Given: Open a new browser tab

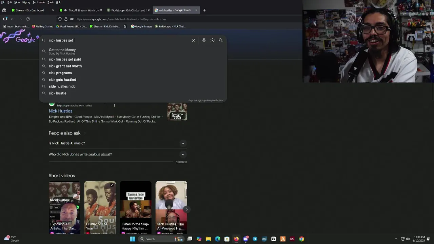Looking at the screenshot, I should click(204, 10).
